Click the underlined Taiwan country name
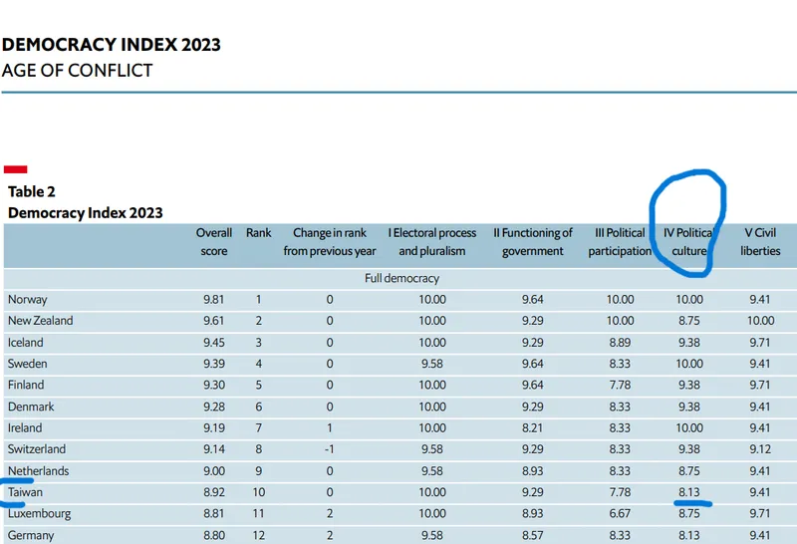The height and width of the screenshot is (544, 797). click(x=25, y=492)
